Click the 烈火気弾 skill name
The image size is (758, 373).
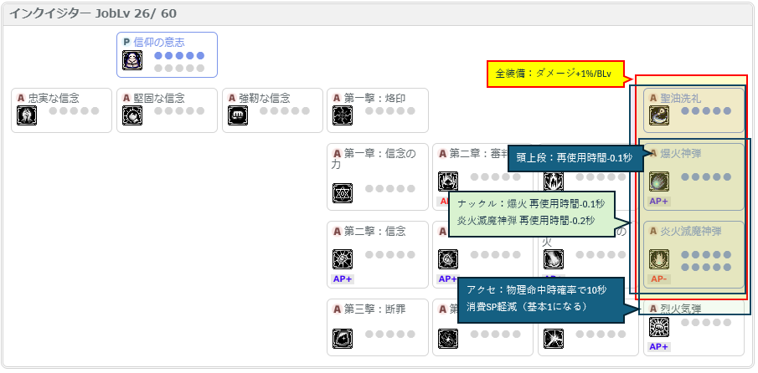681,309
